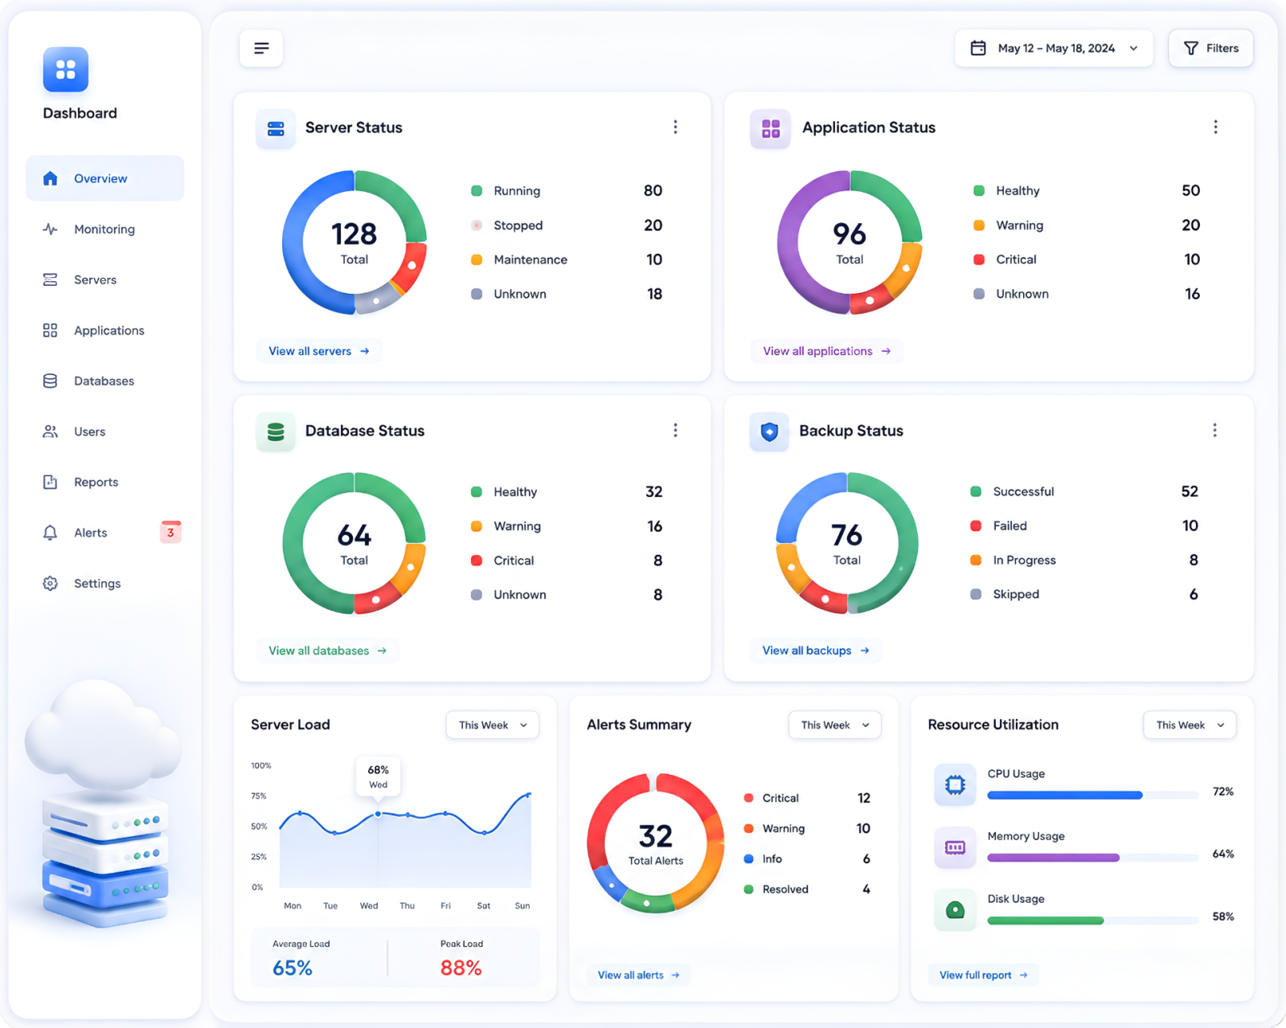Click the Servers icon in sidebar
This screenshot has width=1286, height=1028.
[x=50, y=279]
